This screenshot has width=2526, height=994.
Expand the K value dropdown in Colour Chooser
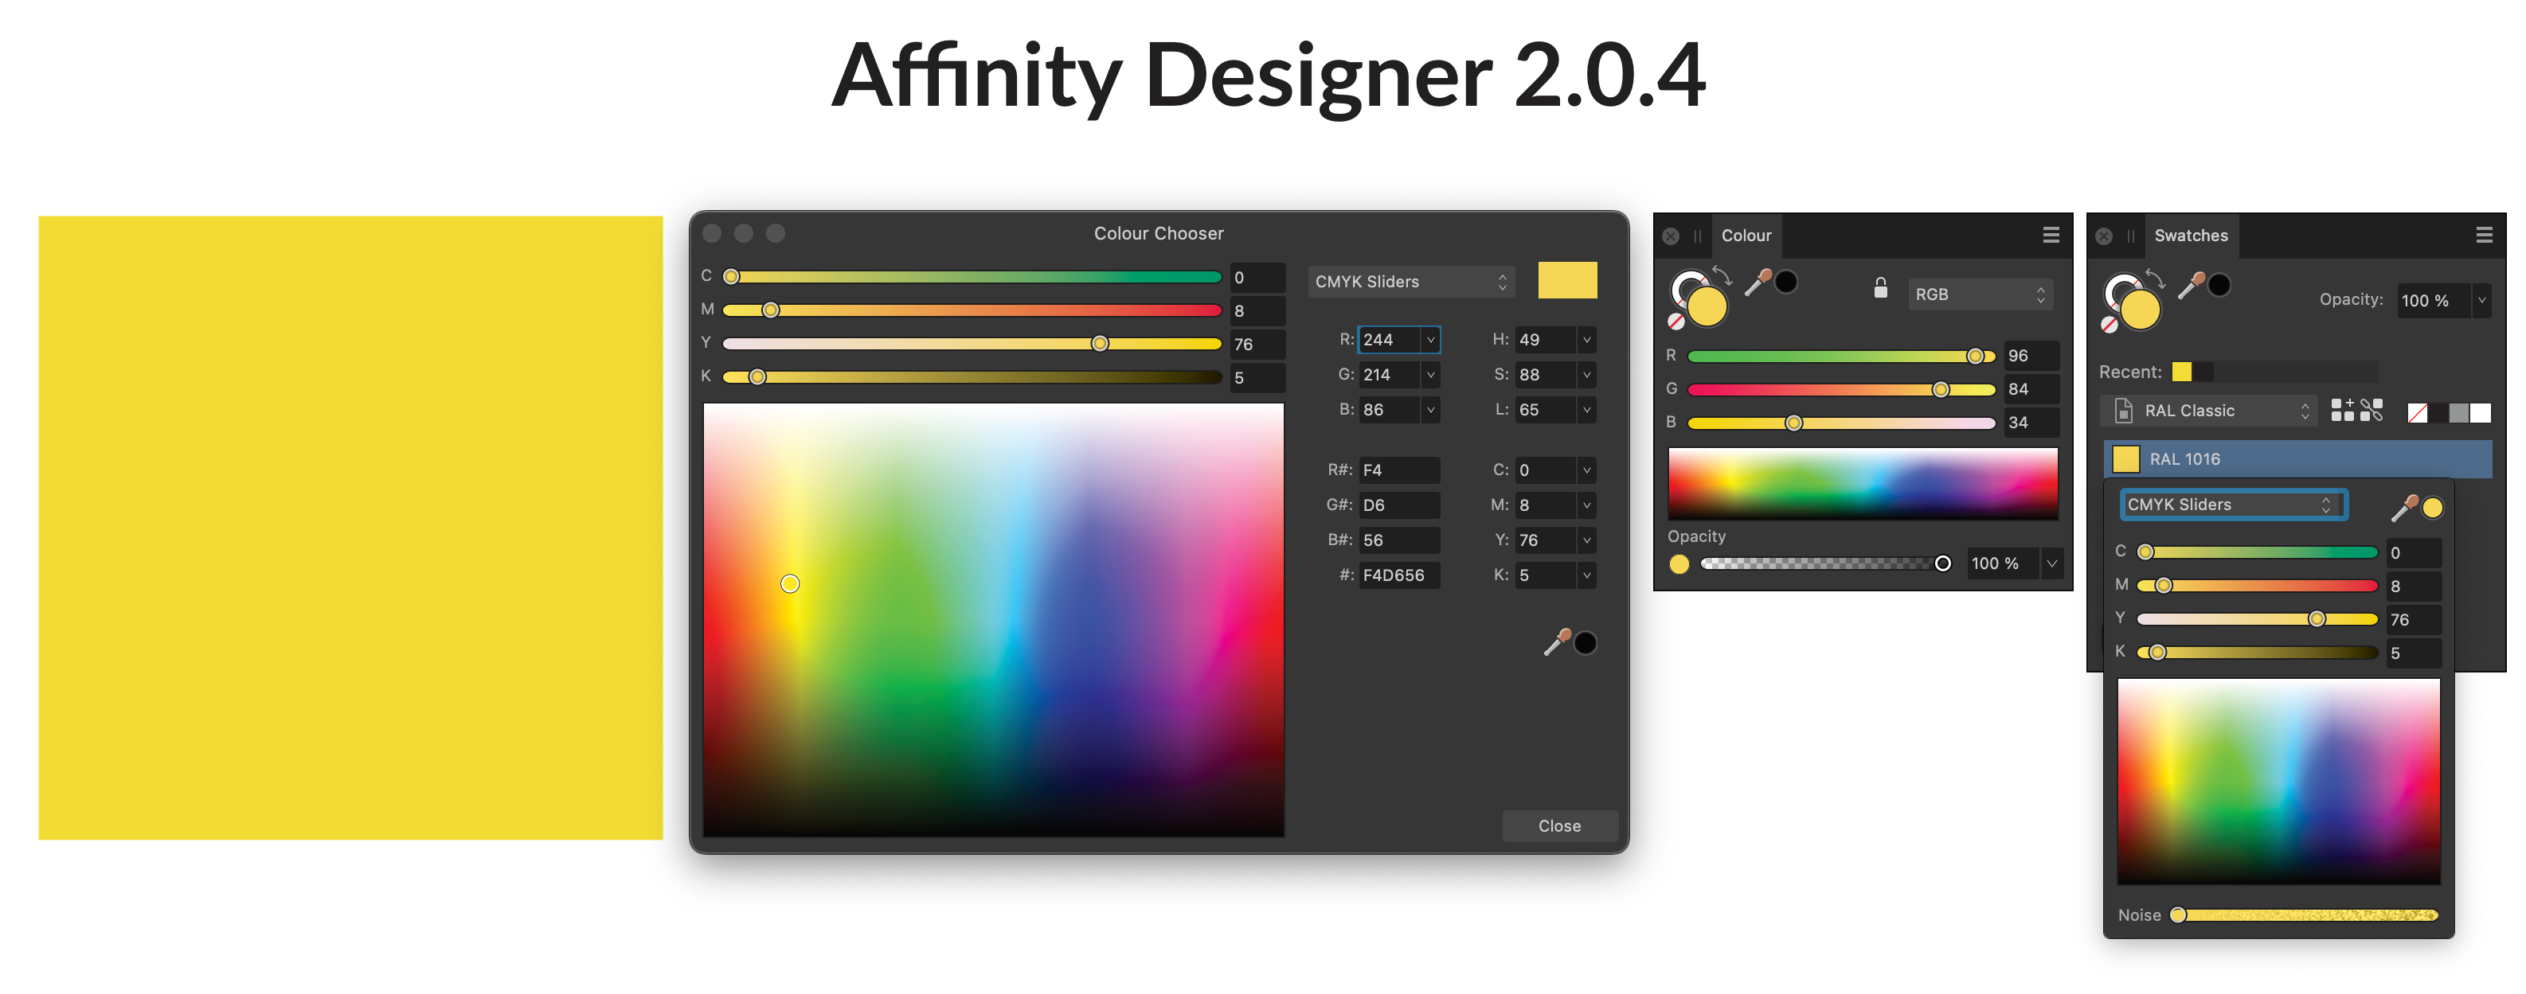(1586, 575)
